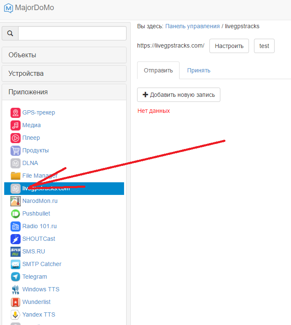
Task: Click the MajorDoMo logo icon
Action: pos(8,8)
